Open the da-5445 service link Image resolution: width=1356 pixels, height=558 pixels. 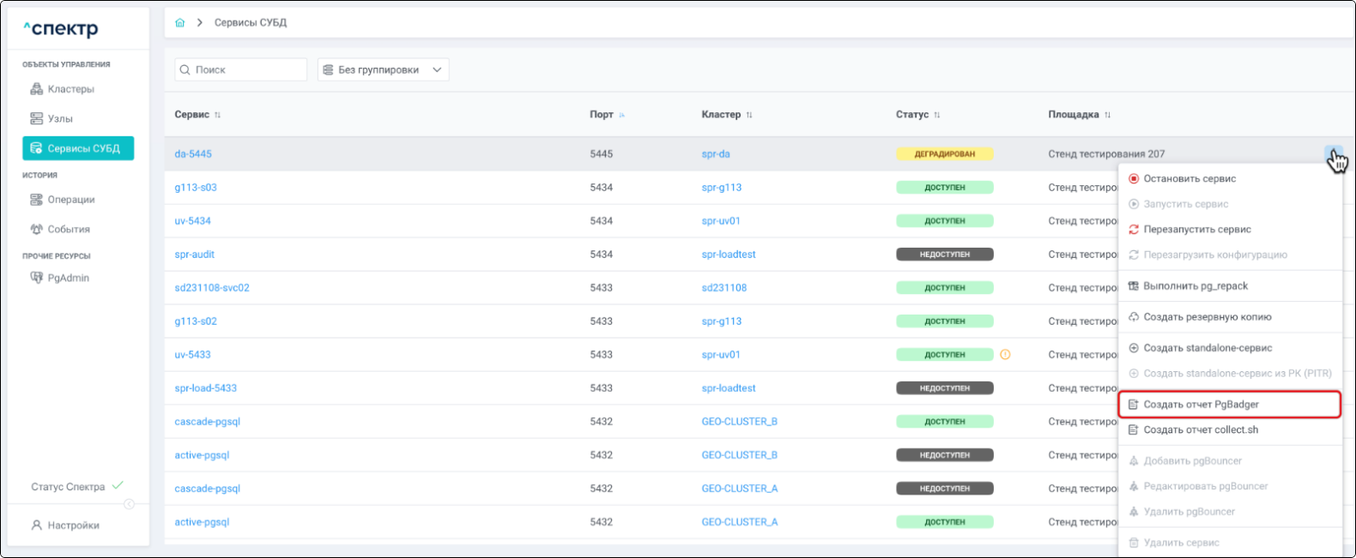click(x=193, y=154)
